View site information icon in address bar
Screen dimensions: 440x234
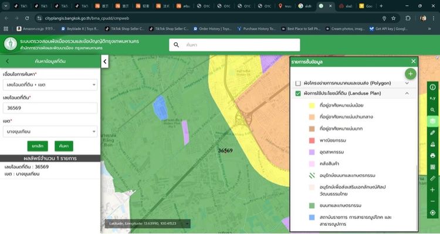point(39,18)
